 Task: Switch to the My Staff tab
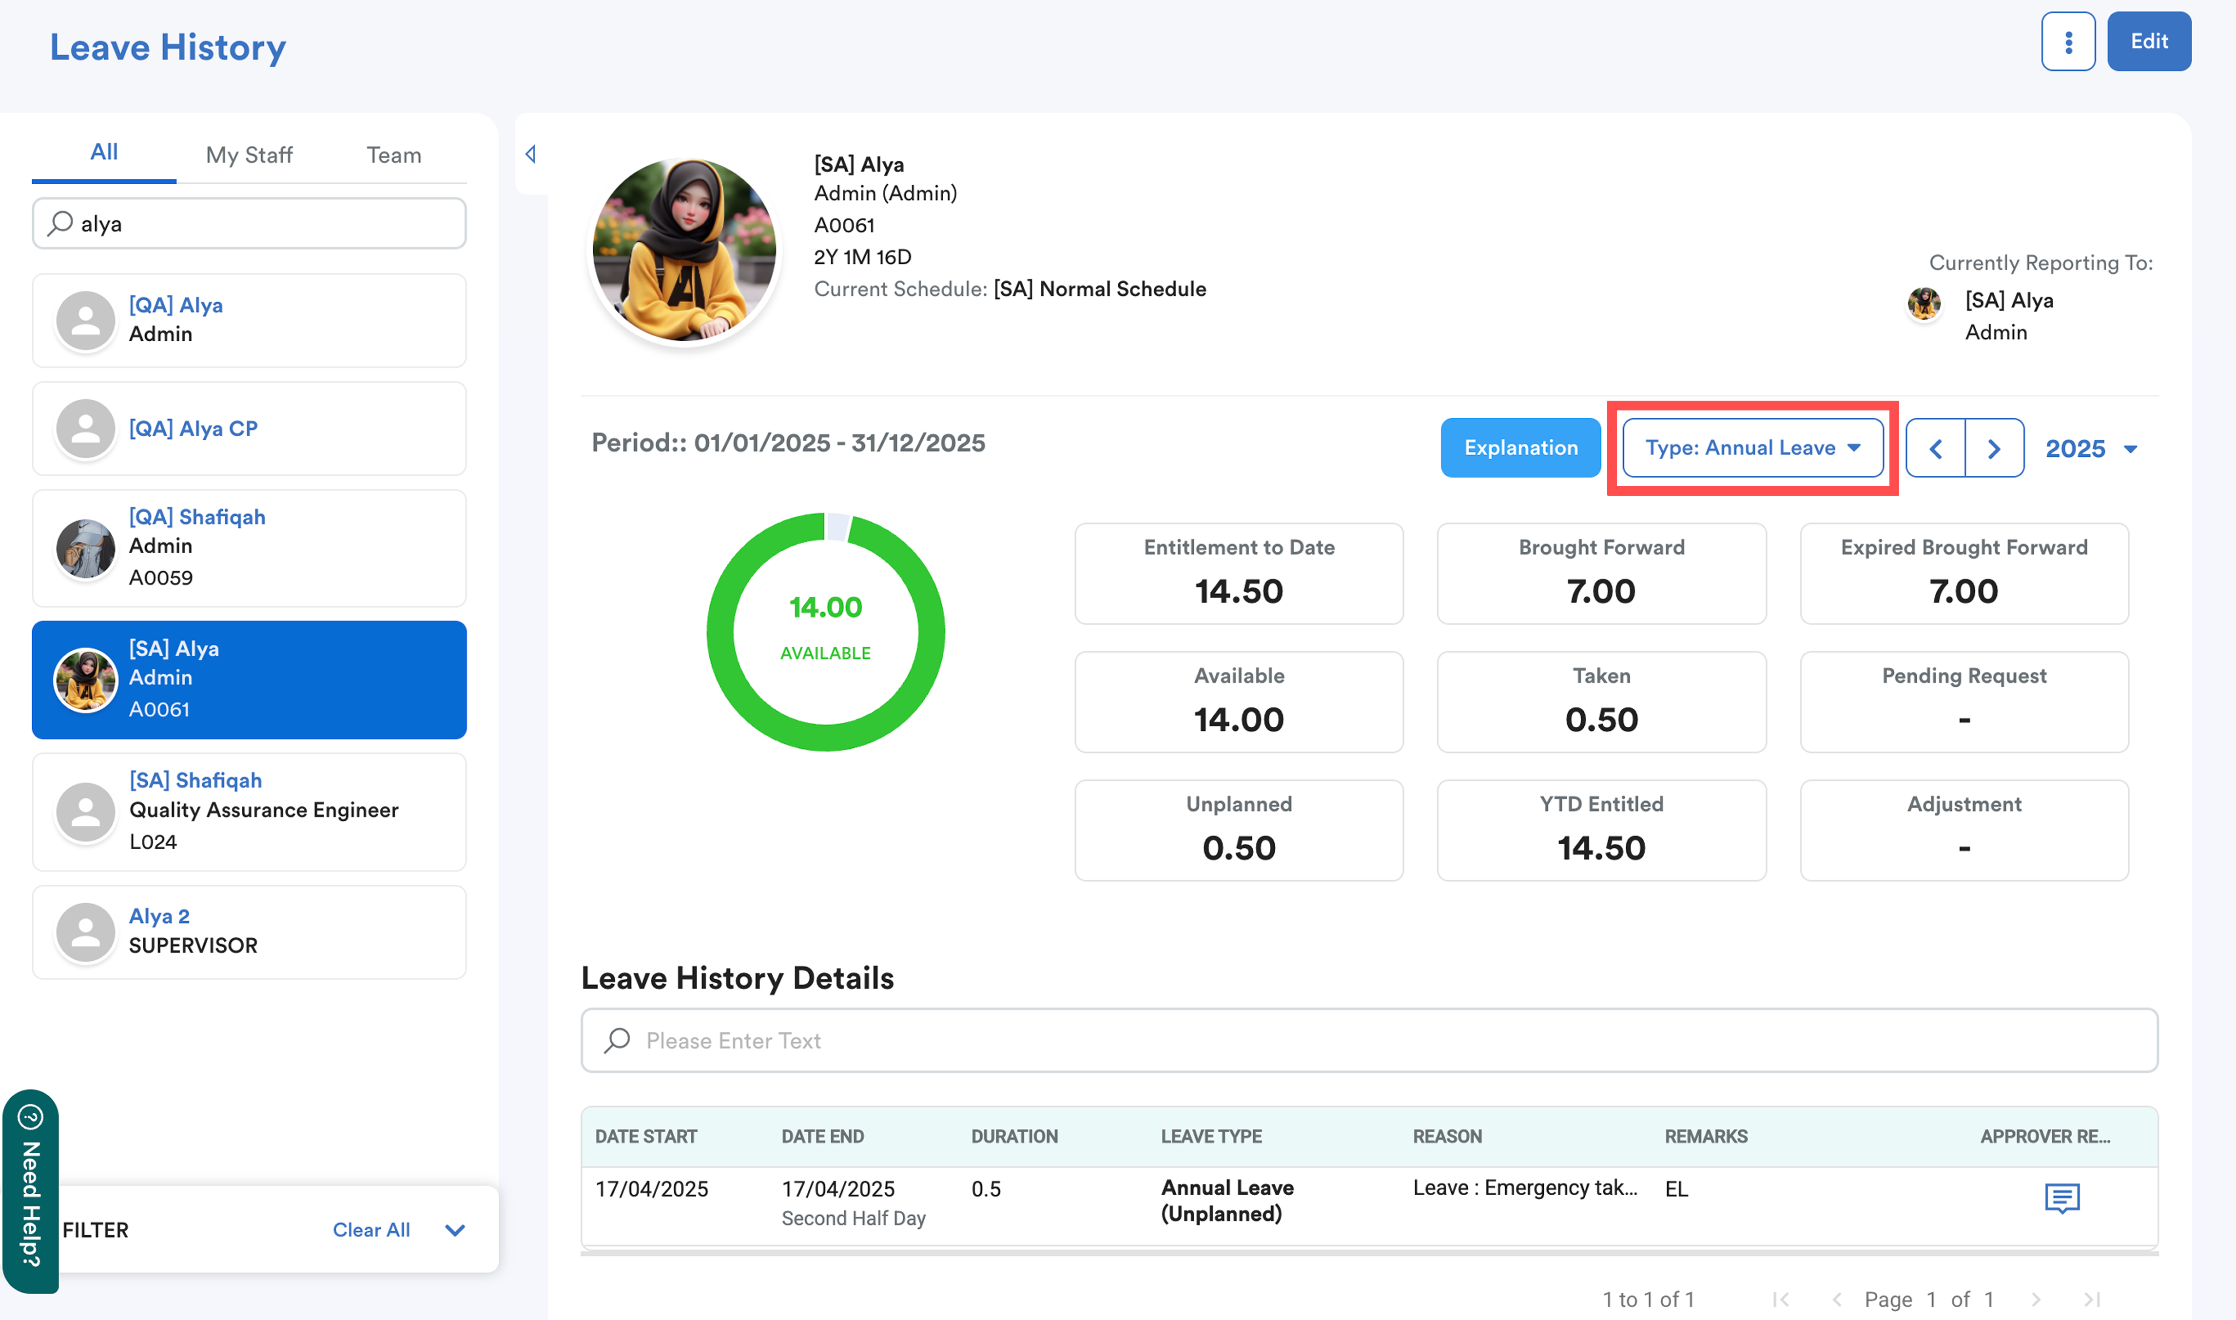[x=249, y=155]
